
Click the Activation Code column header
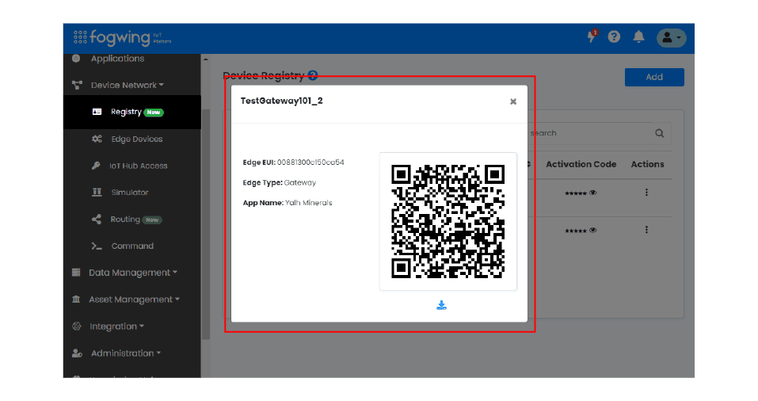(581, 164)
